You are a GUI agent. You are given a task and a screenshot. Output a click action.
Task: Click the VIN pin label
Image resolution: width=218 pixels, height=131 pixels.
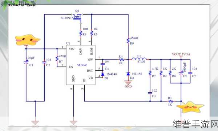[x=72, y=49]
